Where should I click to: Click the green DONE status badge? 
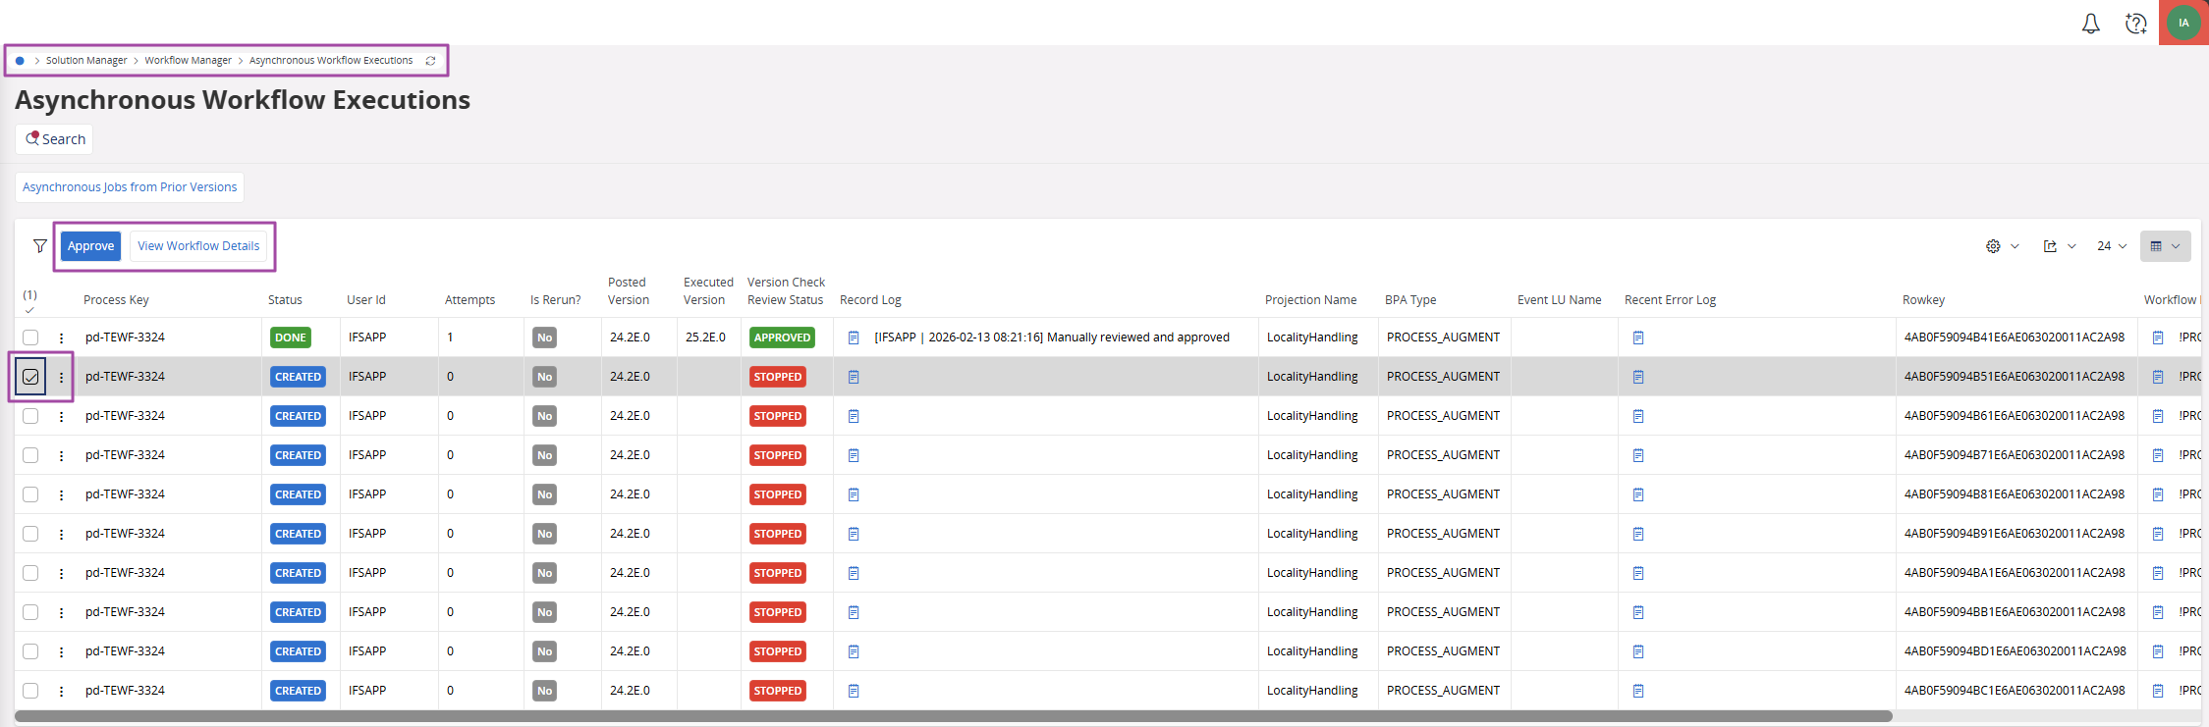point(291,338)
